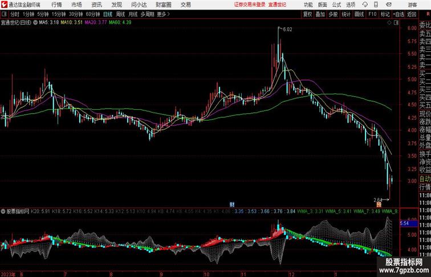The height and width of the screenshot is (277, 431).
Task: Click the MA5: 3.18 value label
Action: pyautogui.click(x=48, y=23)
